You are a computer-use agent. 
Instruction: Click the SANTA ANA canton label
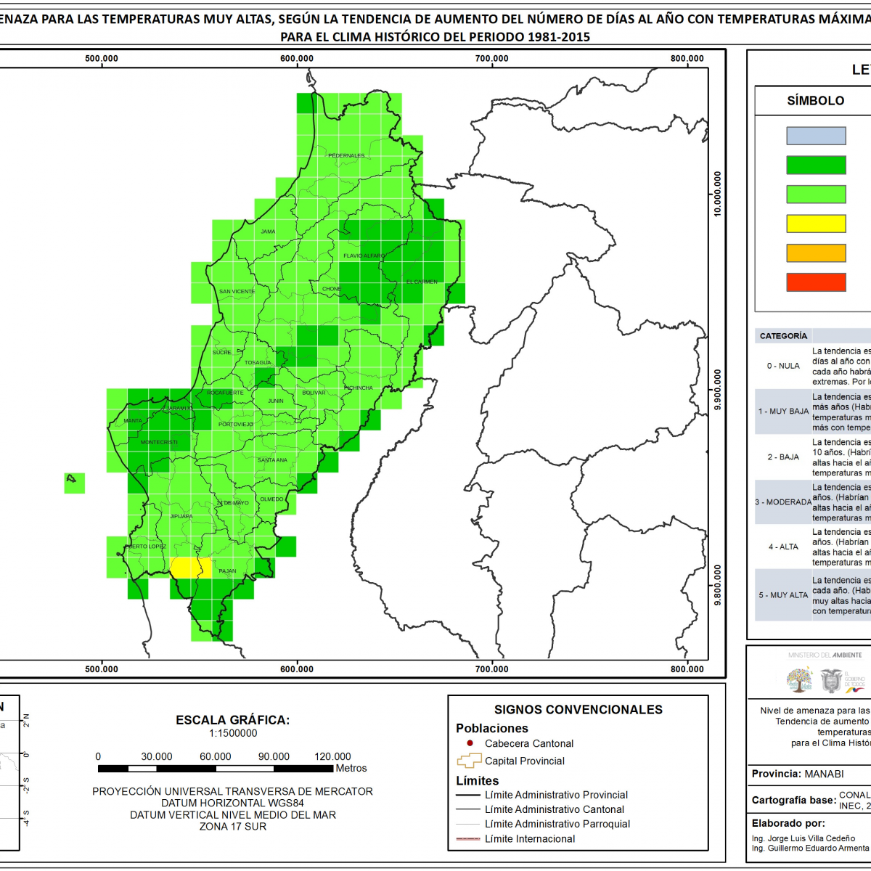[x=272, y=460]
